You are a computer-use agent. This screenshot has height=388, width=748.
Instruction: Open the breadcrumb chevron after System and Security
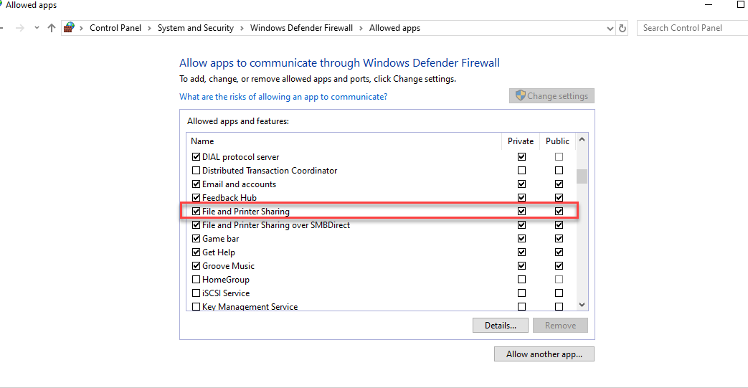point(242,28)
